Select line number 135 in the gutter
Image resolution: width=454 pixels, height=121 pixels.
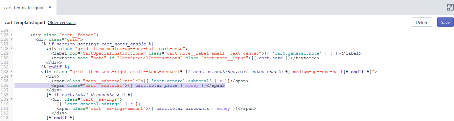pyautogui.click(x=5, y=81)
